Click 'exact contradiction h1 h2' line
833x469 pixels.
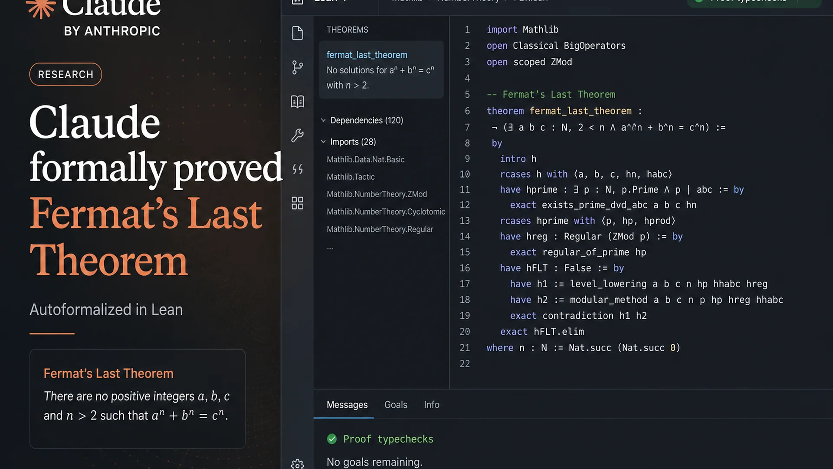click(x=578, y=316)
